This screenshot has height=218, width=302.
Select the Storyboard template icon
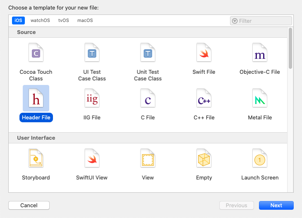click(x=36, y=158)
